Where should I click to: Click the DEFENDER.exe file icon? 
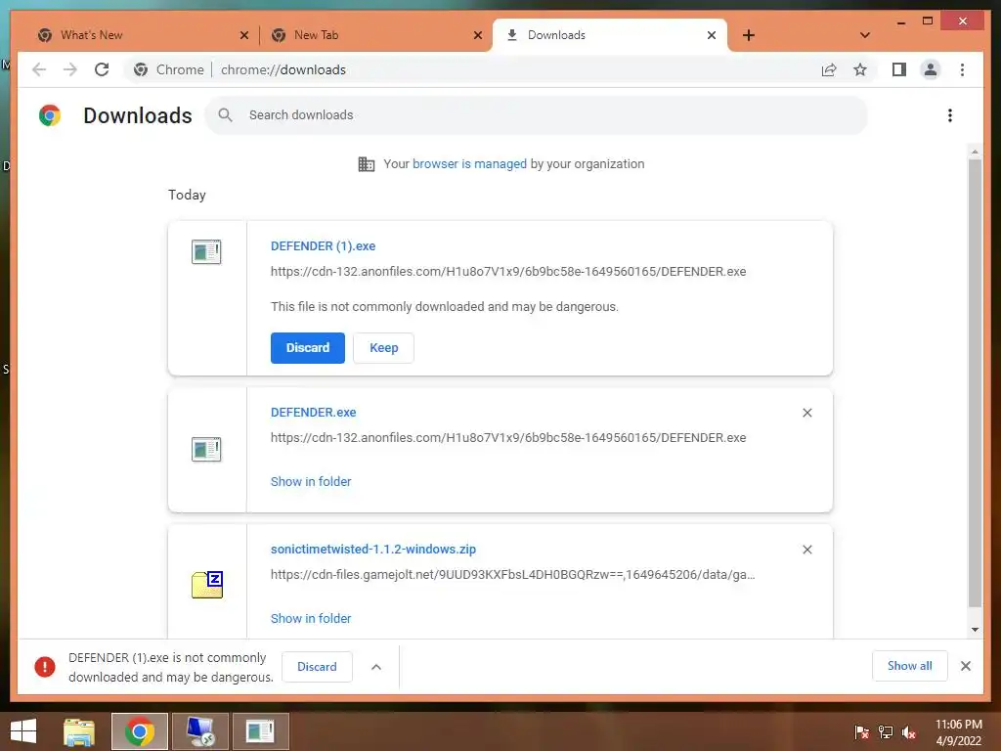[x=206, y=449]
